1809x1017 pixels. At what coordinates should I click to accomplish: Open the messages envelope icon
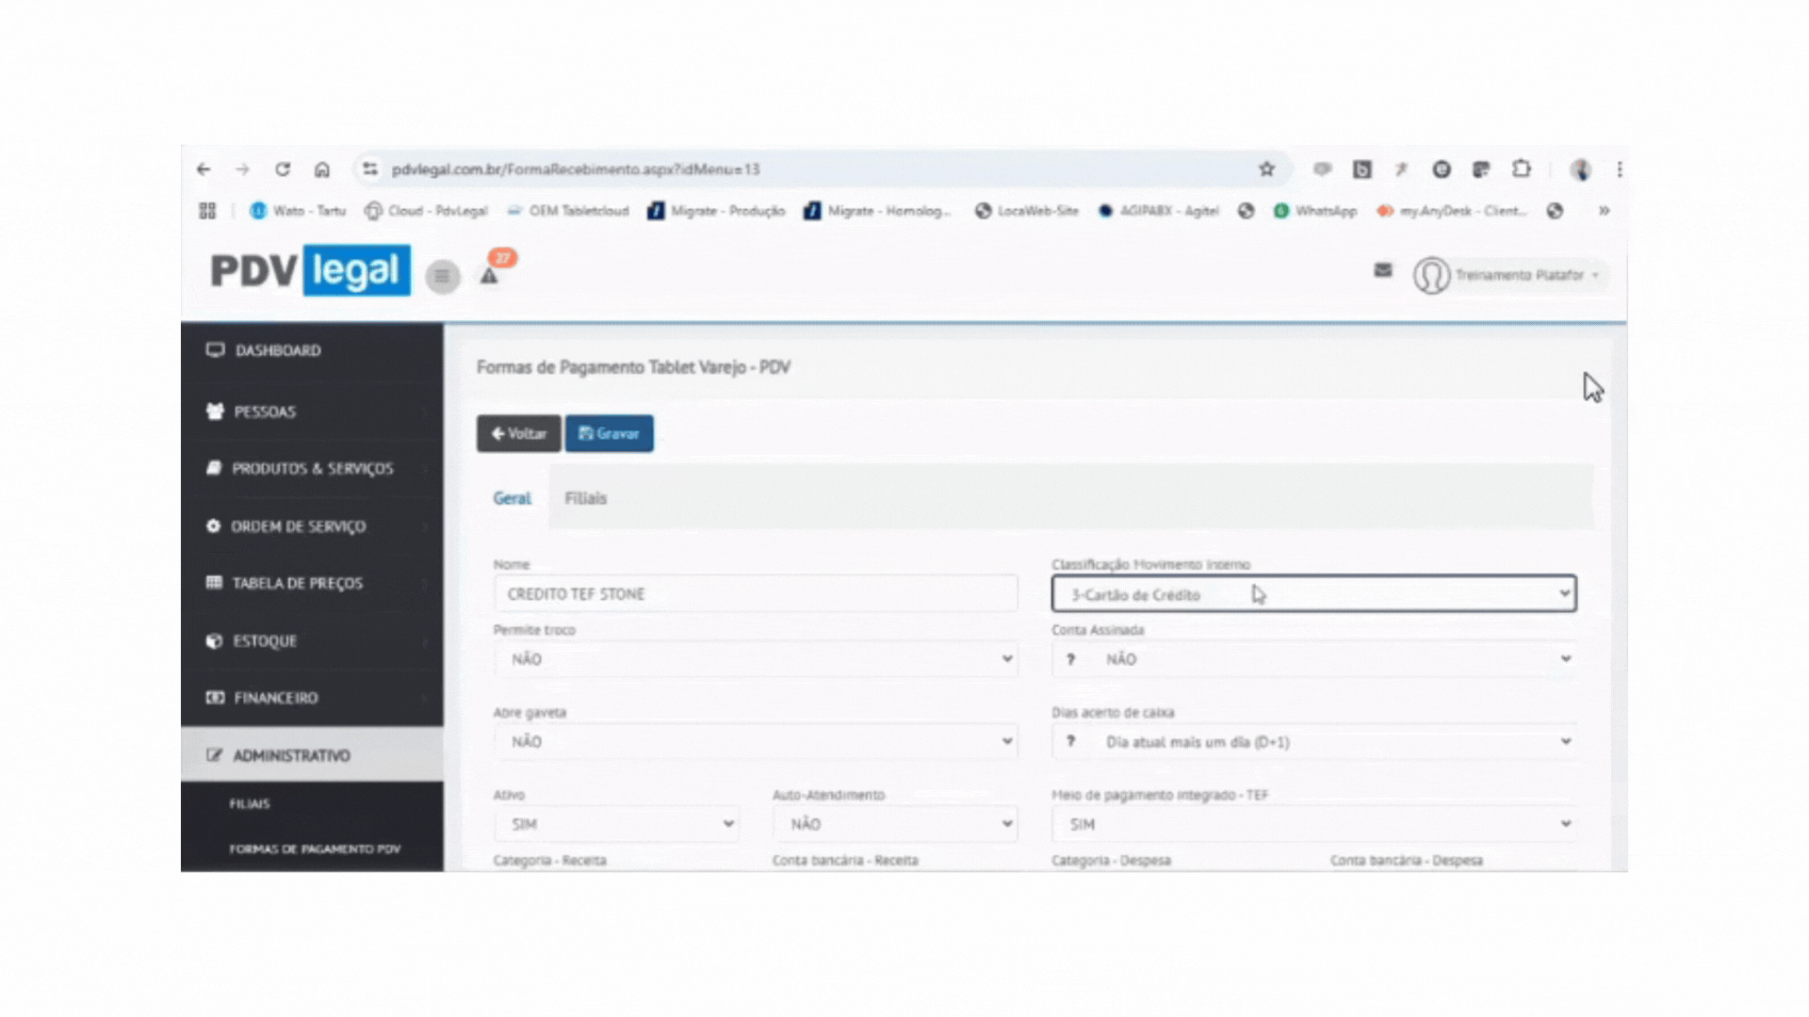(x=1382, y=271)
